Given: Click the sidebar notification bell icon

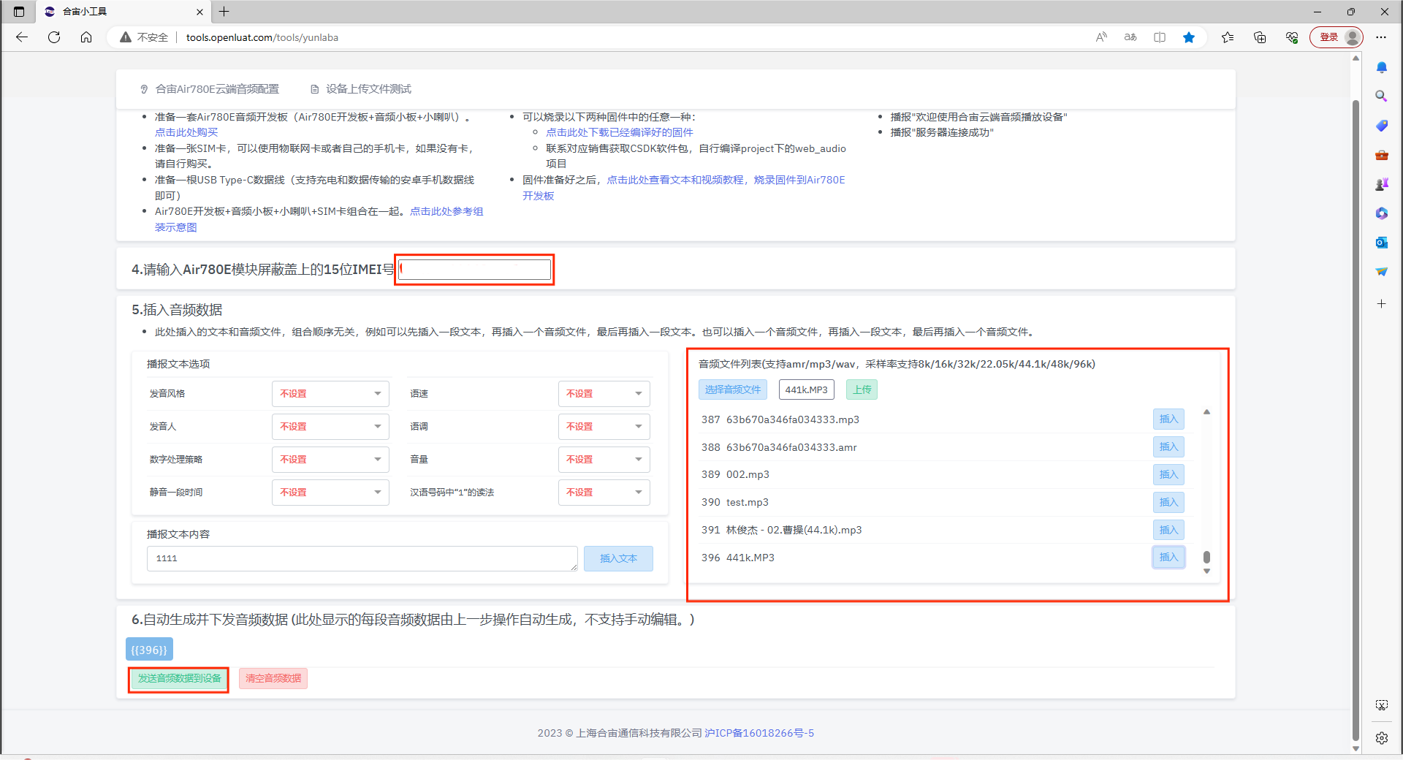Looking at the screenshot, I should (x=1381, y=67).
